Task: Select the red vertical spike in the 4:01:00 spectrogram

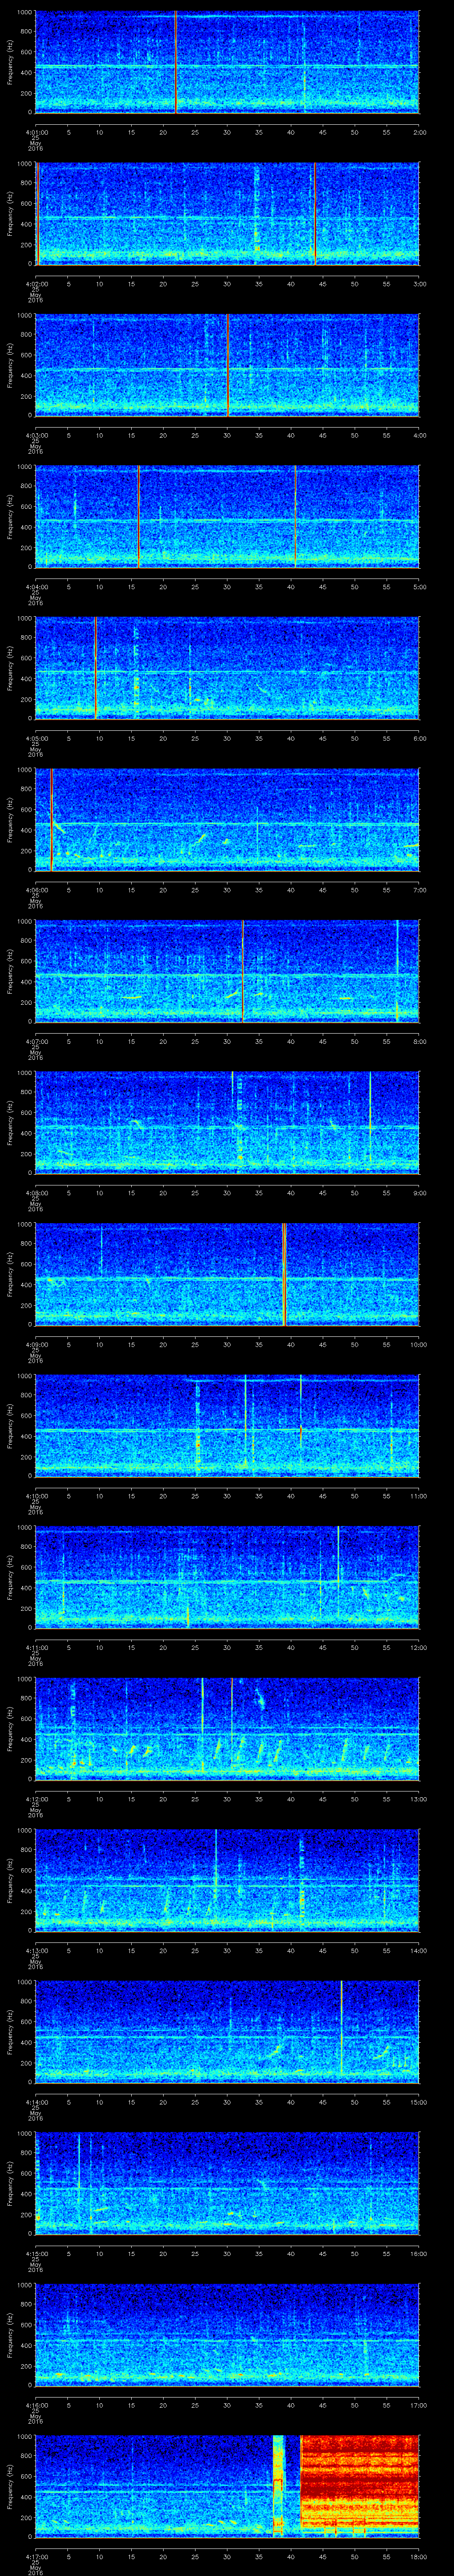Action: (x=176, y=62)
